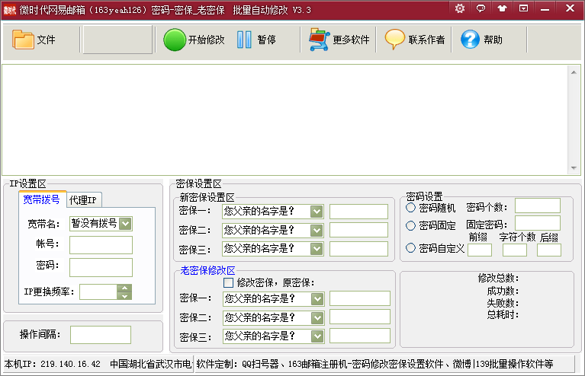This screenshot has height=376, width=585.
Task: Increase the IP更换频率 spinner value
Action: tap(124, 288)
